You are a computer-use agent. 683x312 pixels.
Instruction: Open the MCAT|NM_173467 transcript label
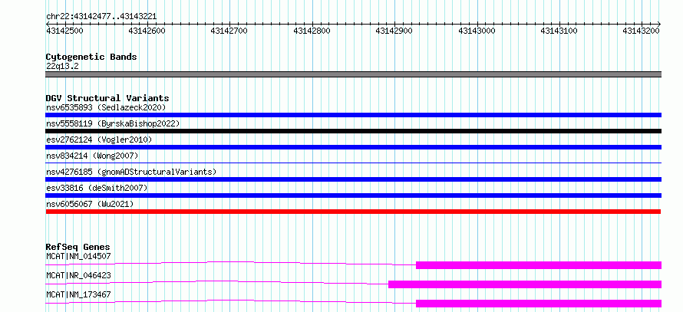point(78,295)
